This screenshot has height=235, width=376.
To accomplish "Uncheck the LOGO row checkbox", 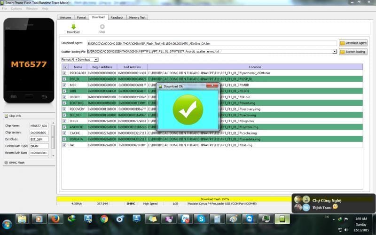I will point(64,121).
